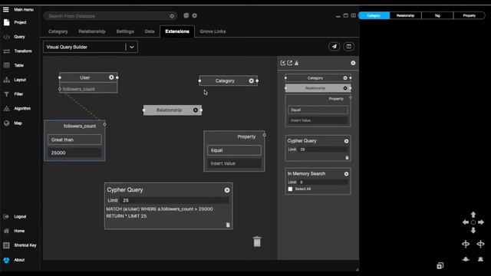Image resolution: width=491 pixels, height=276 pixels.
Task: Open the Layout panel from sidebar
Action: coord(15,80)
